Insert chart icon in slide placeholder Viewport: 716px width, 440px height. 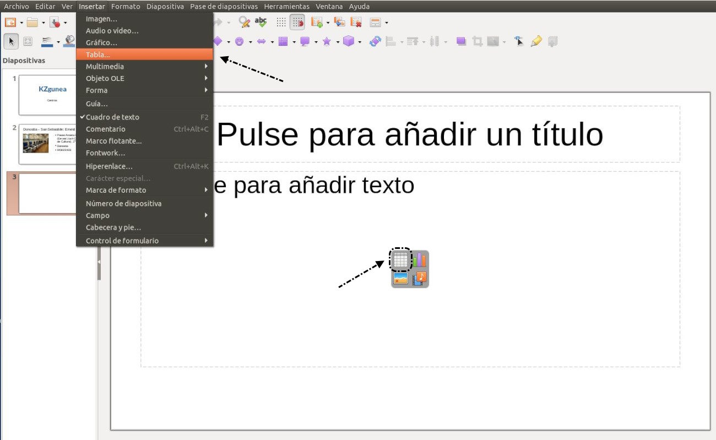420,259
